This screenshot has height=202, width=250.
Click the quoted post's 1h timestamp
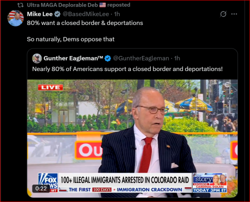click(x=177, y=58)
